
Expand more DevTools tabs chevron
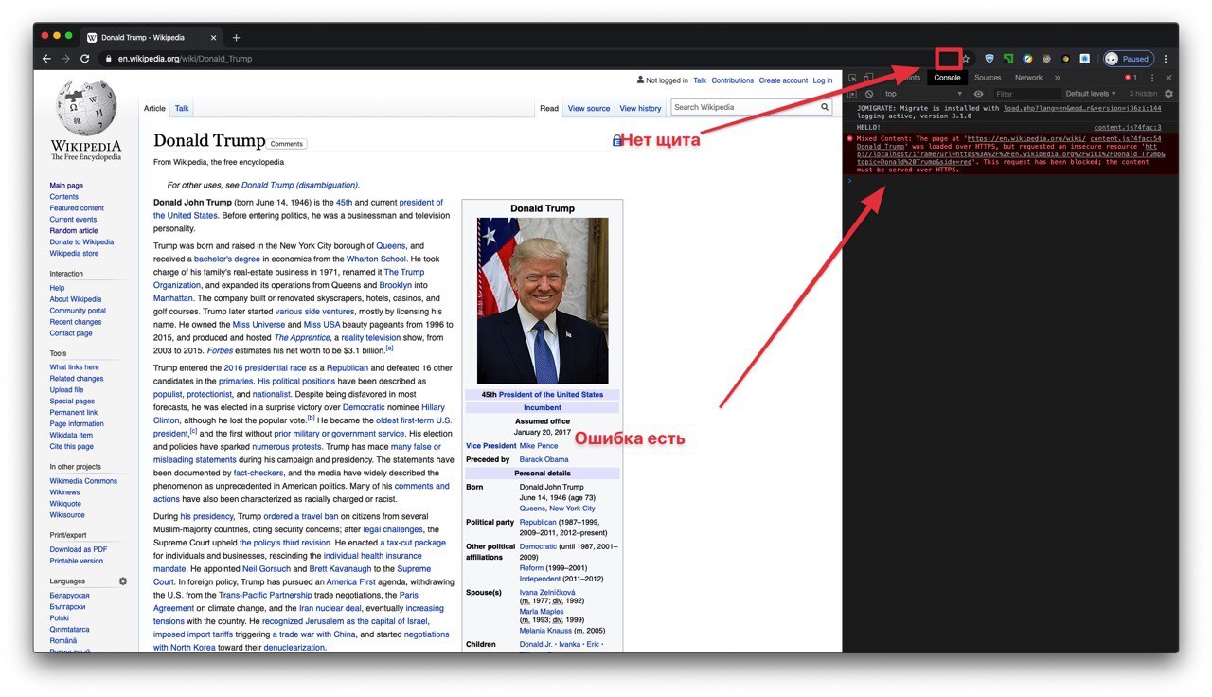tap(1058, 78)
